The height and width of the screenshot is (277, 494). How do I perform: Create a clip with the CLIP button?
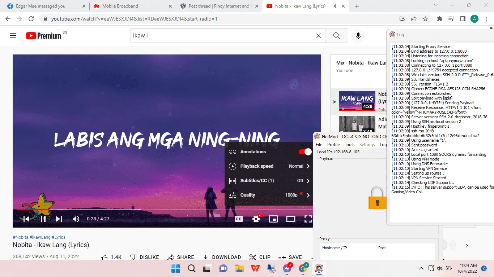pyautogui.click(x=260, y=257)
